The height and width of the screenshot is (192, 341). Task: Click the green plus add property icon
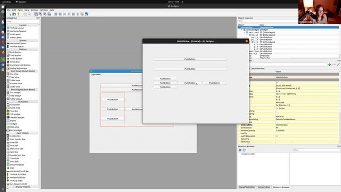(x=329, y=65)
